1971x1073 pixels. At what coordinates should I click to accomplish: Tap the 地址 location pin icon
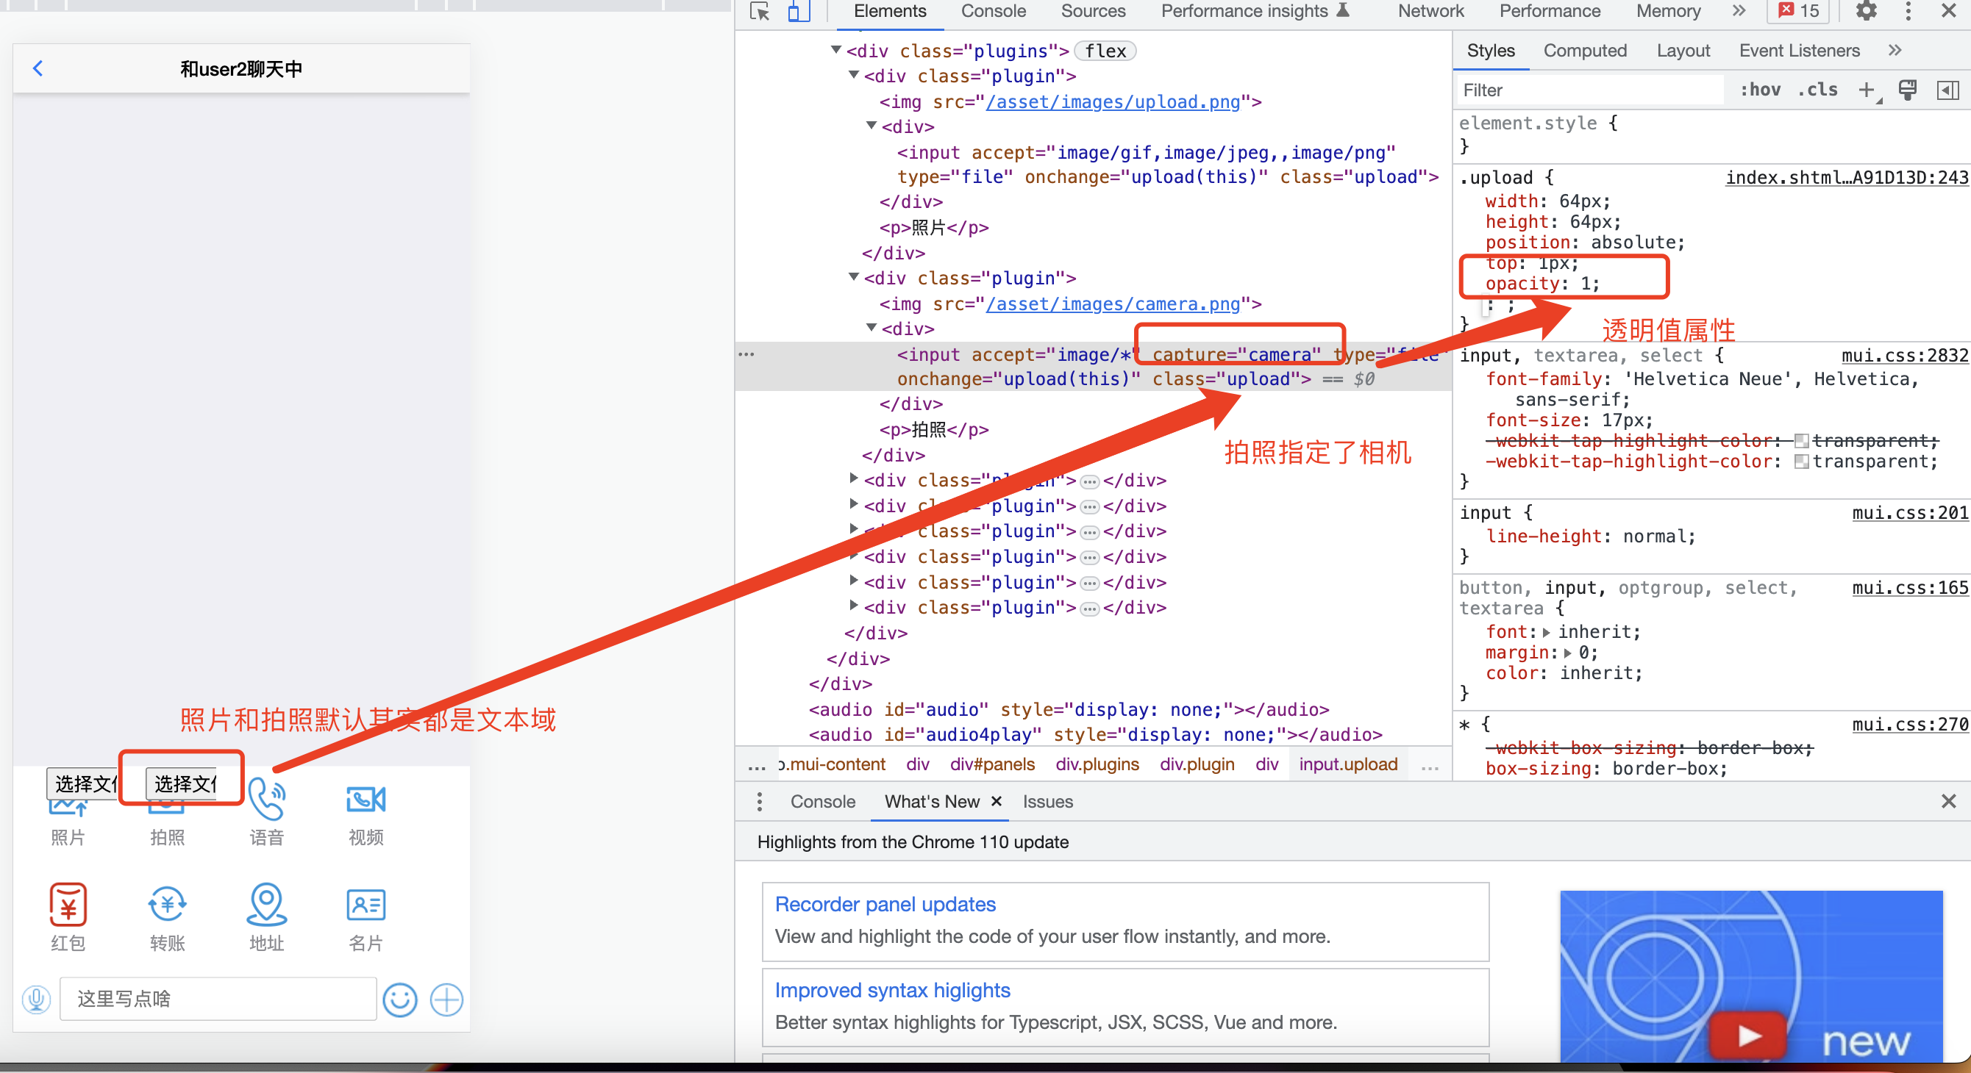pos(266,905)
